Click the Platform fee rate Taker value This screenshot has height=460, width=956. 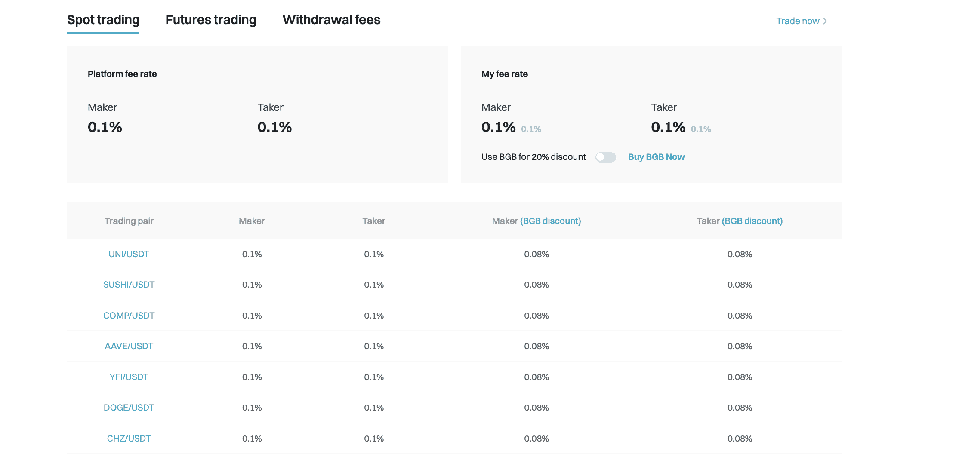pyautogui.click(x=274, y=127)
